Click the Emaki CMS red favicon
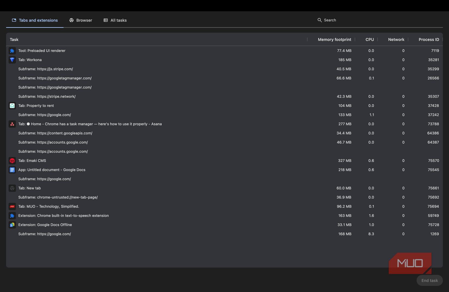This screenshot has width=449, height=292. 12,161
